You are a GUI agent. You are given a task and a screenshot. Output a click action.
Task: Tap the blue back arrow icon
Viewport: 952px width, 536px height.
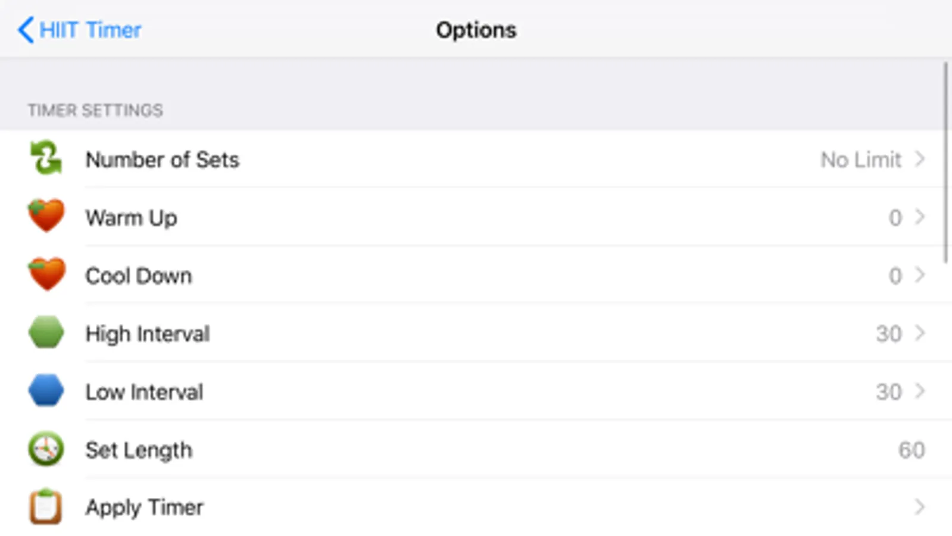[26, 30]
